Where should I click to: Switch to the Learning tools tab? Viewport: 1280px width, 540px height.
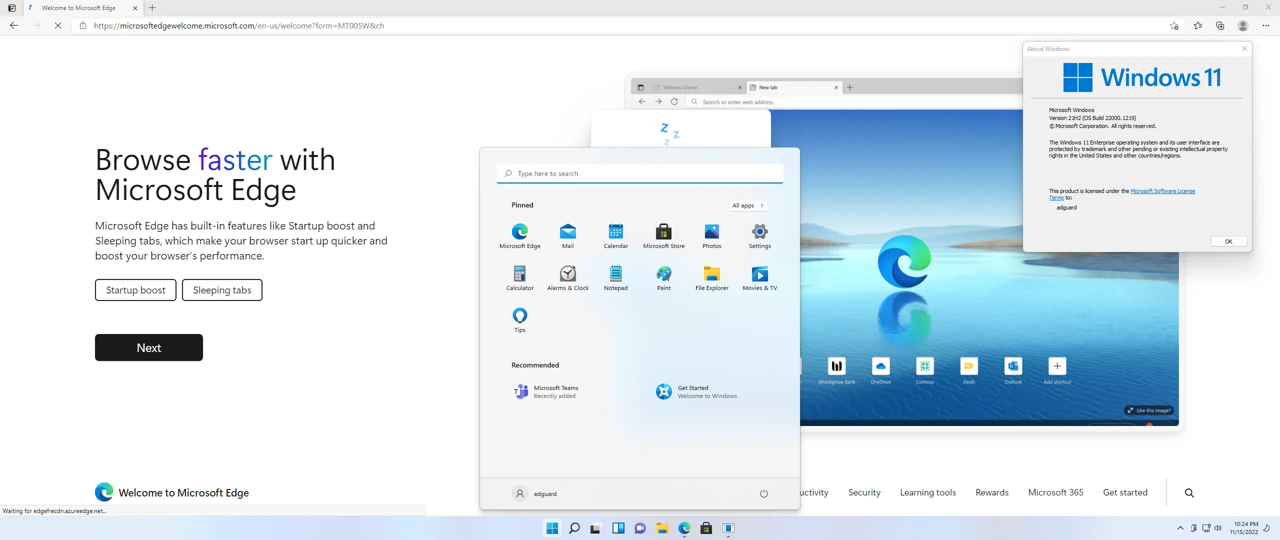tap(927, 492)
